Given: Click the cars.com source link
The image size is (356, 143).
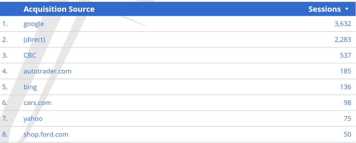Looking at the screenshot, I should [x=37, y=103].
